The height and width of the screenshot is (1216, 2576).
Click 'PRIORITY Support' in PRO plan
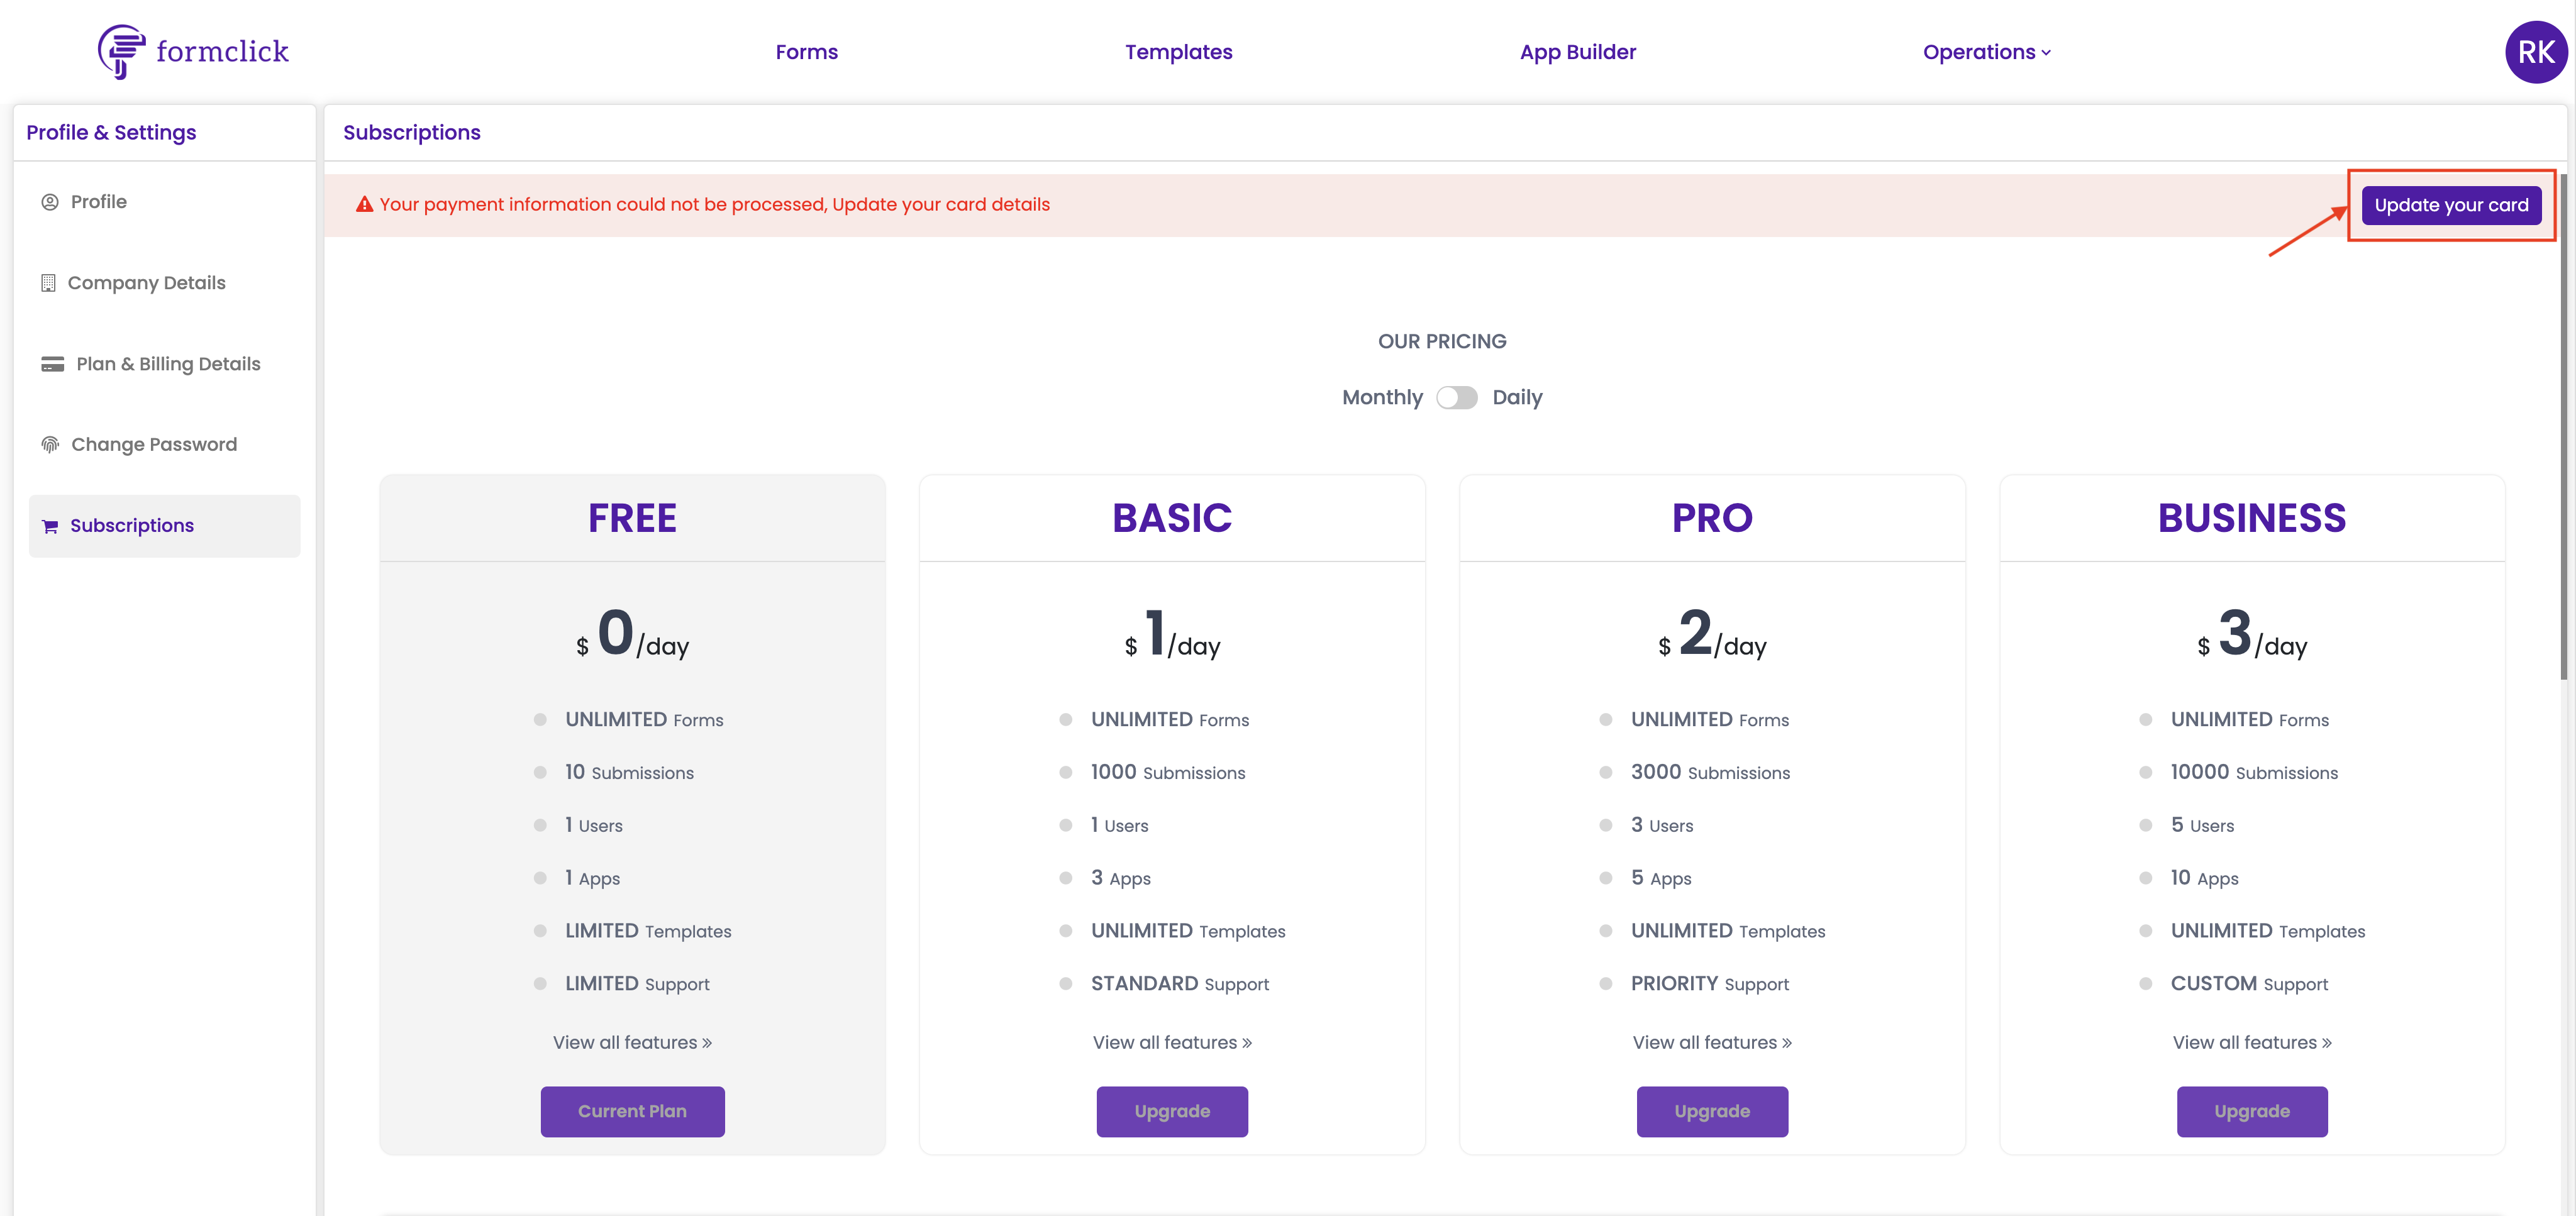pos(1710,984)
